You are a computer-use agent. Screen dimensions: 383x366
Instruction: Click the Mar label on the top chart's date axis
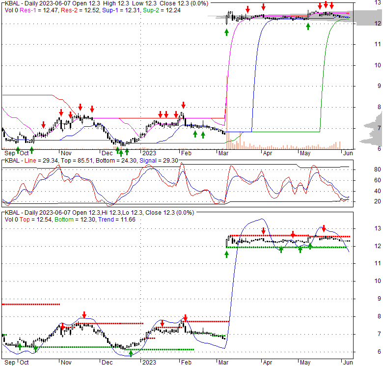pos(223,153)
